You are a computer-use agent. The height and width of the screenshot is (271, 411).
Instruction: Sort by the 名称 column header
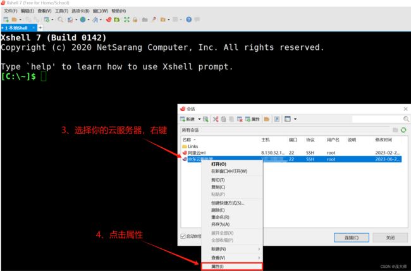click(x=188, y=140)
